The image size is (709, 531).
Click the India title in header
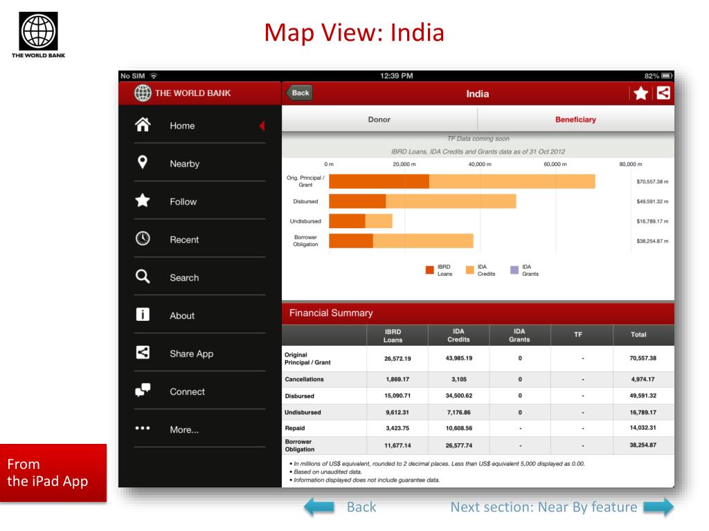(x=478, y=94)
